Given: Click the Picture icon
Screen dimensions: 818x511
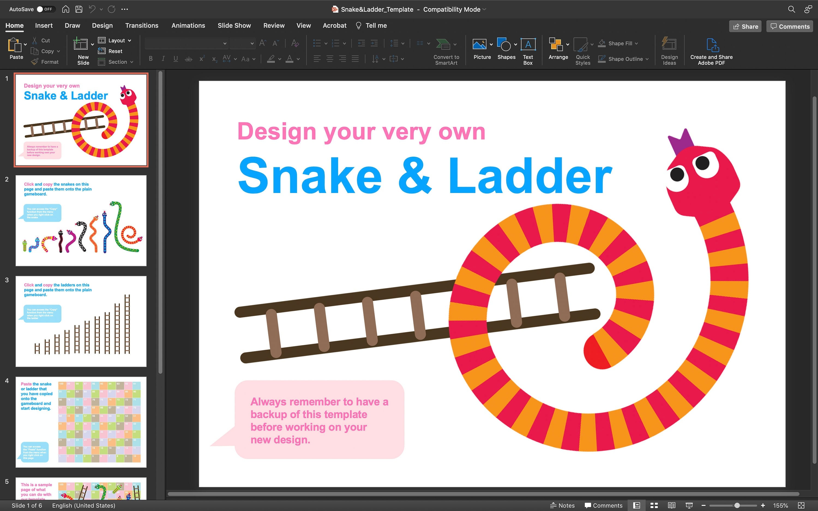Looking at the screenshot, I should [479, 44].
